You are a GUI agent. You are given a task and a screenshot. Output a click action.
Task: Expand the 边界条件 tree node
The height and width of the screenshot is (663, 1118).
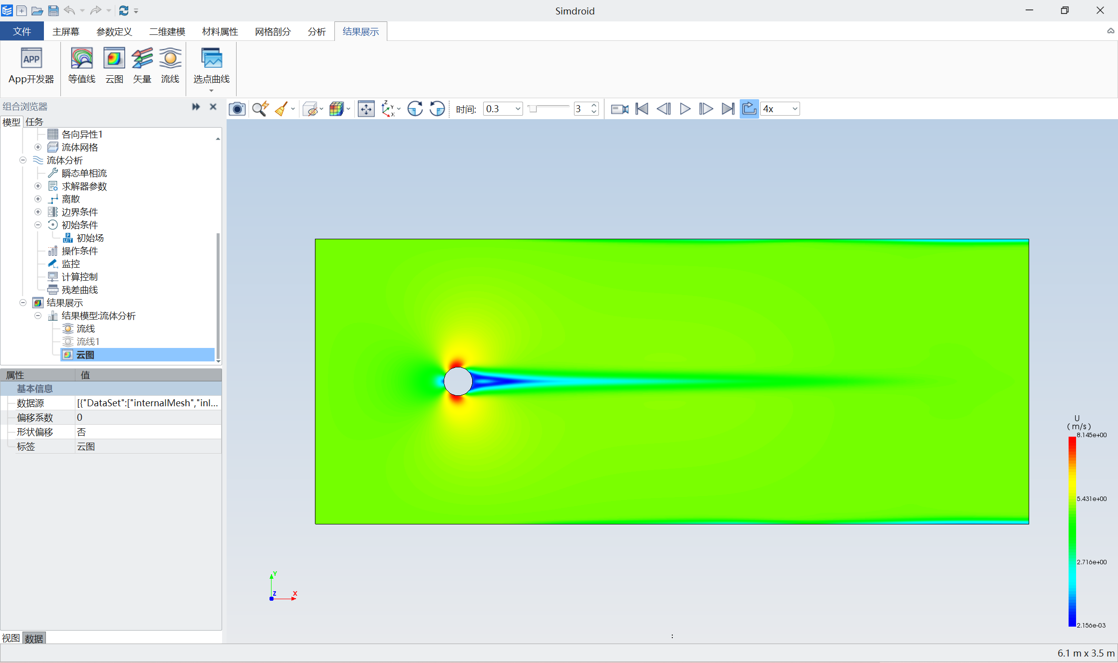tap(38, 212)
